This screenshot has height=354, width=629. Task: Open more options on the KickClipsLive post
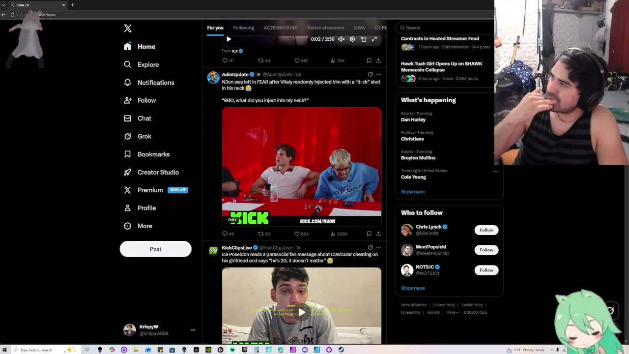point(378,248)
